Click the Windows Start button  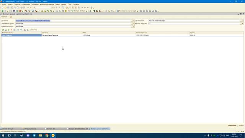3,135
